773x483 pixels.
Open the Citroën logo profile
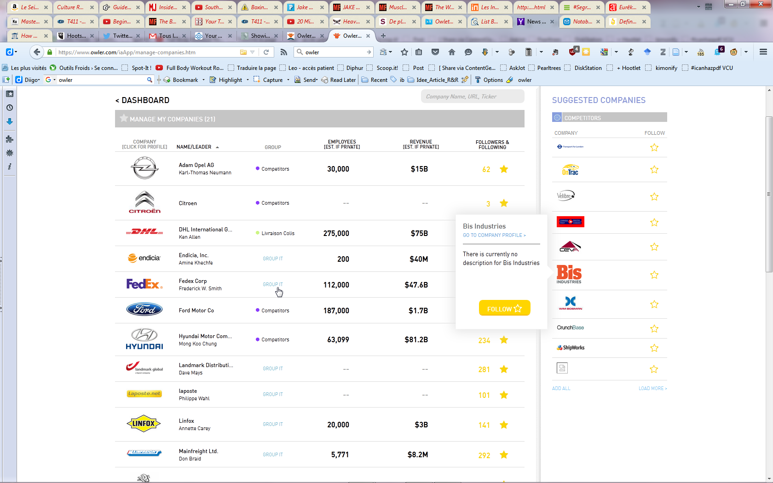(x=144, y=202)
